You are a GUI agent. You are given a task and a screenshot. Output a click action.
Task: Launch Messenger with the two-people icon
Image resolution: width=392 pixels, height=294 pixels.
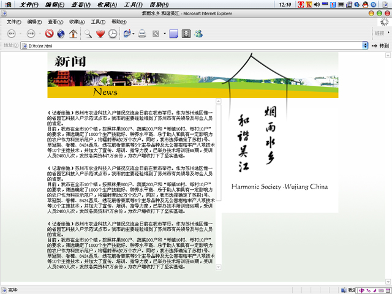(198, 34)
